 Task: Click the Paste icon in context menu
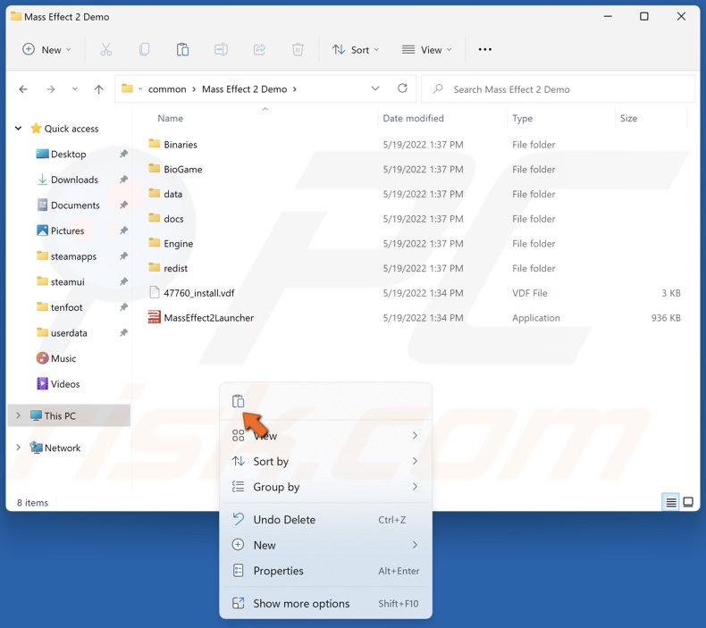[x=239, y=401]
